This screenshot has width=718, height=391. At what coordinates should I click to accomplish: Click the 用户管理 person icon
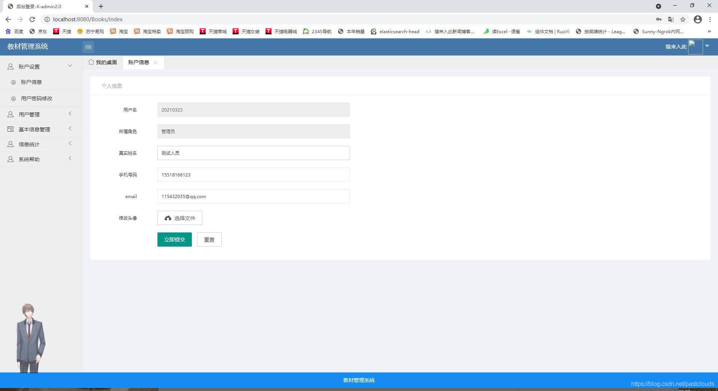pos(10,114)
